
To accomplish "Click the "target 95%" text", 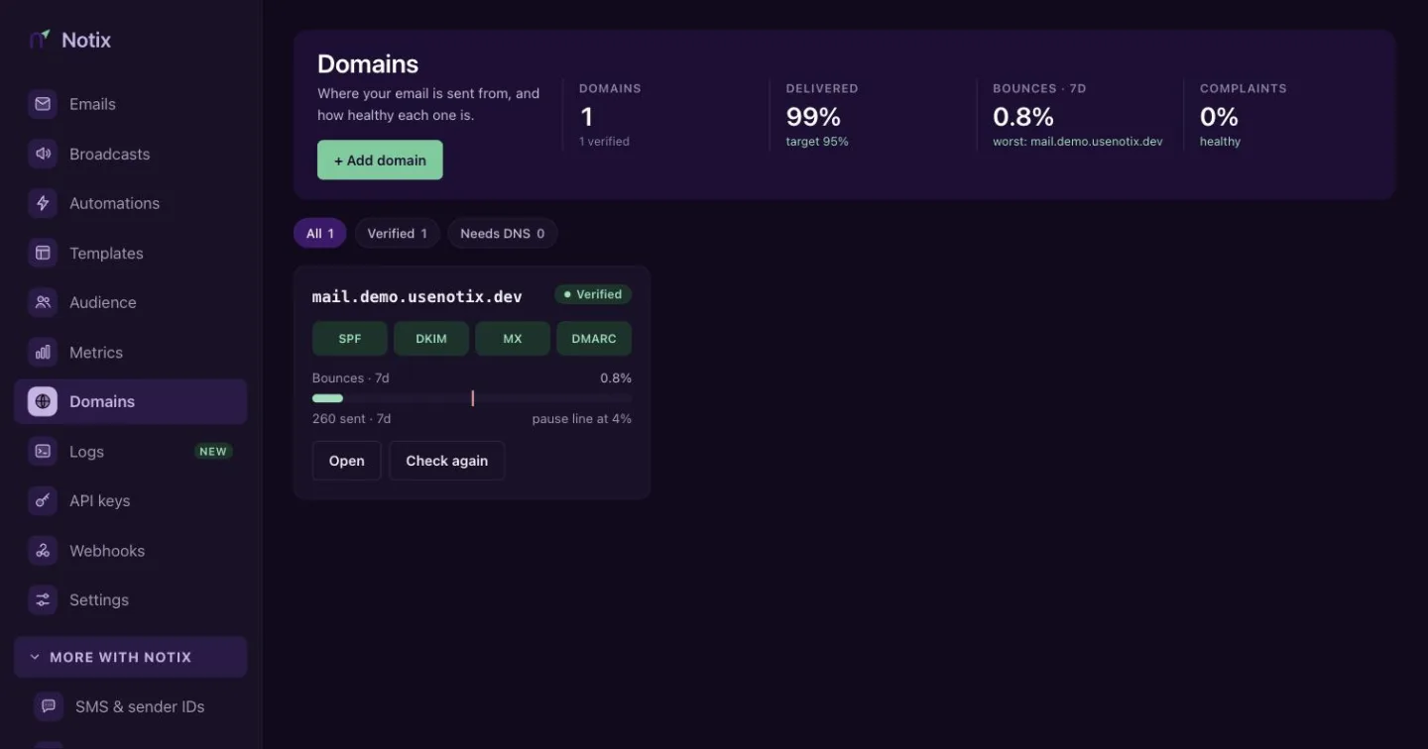I will pos(817,142).
